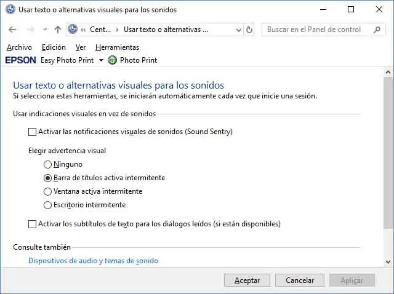The image size is (394, 294).
Task: Click the green Photo Print icon
Action: tap(112, 60)
